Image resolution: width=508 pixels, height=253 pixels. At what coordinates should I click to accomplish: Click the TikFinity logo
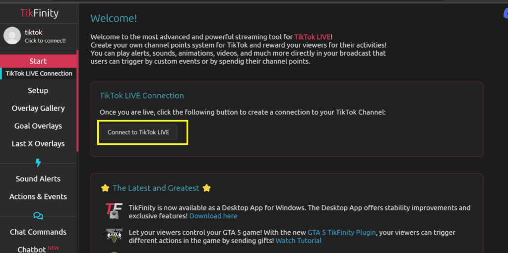point(39,13)
